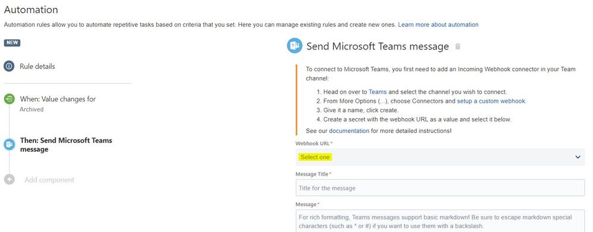593x232 pixels.
Task: Delete the Send Microsoft Teams message component
Action: click(x=458, y=46)
